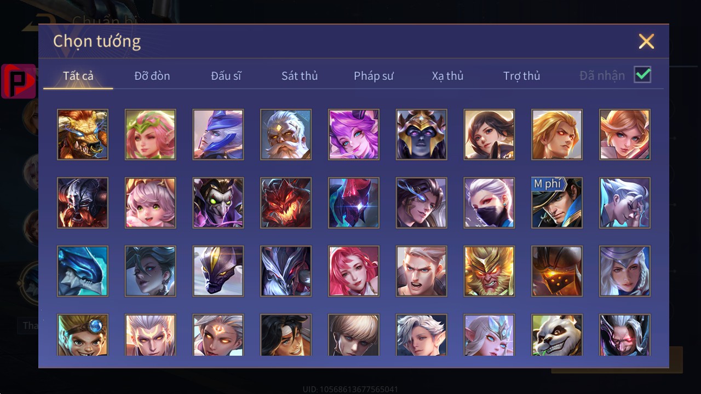The height and width of the screenshot is (394, 701).
Task: Select the panda hero portrait
Action: (x=557, y=335)
